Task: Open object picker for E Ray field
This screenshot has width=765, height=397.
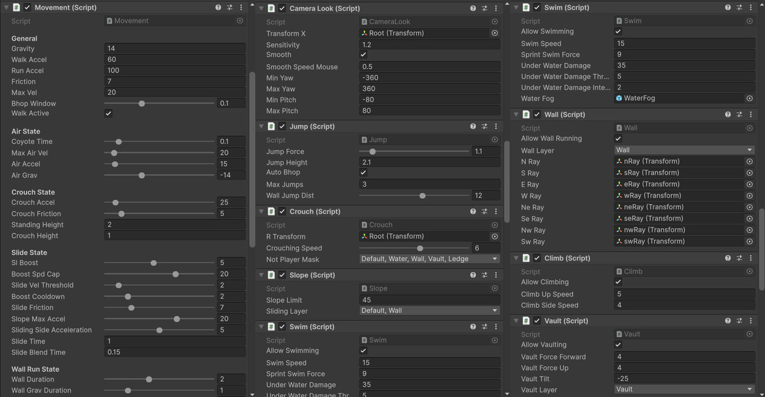Action: click(x=750, y=184)
